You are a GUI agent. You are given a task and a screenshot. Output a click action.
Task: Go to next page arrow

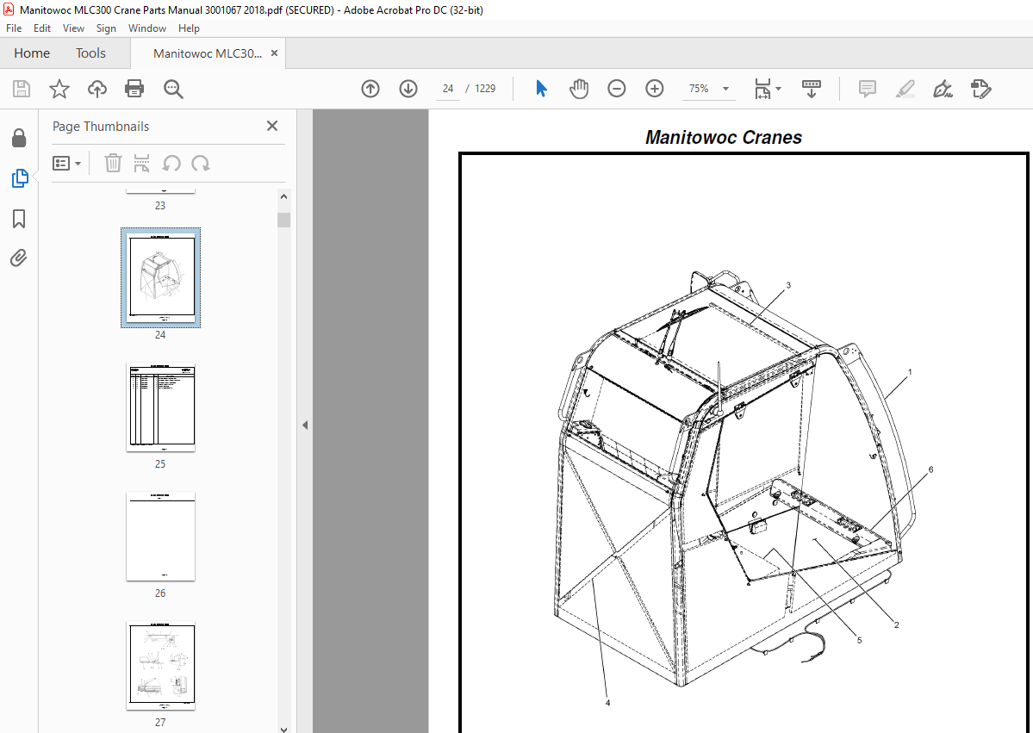(408, 89)
